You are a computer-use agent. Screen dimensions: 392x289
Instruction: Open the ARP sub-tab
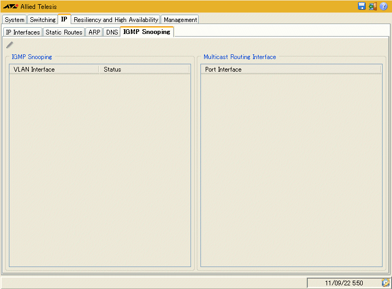[x=94, y=32]
